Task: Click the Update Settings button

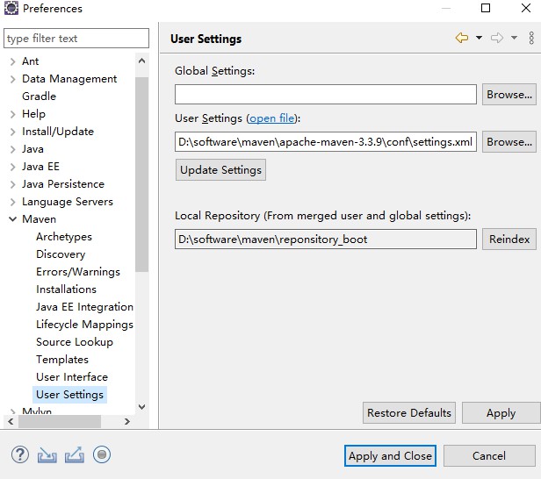Action: point(220,170)
